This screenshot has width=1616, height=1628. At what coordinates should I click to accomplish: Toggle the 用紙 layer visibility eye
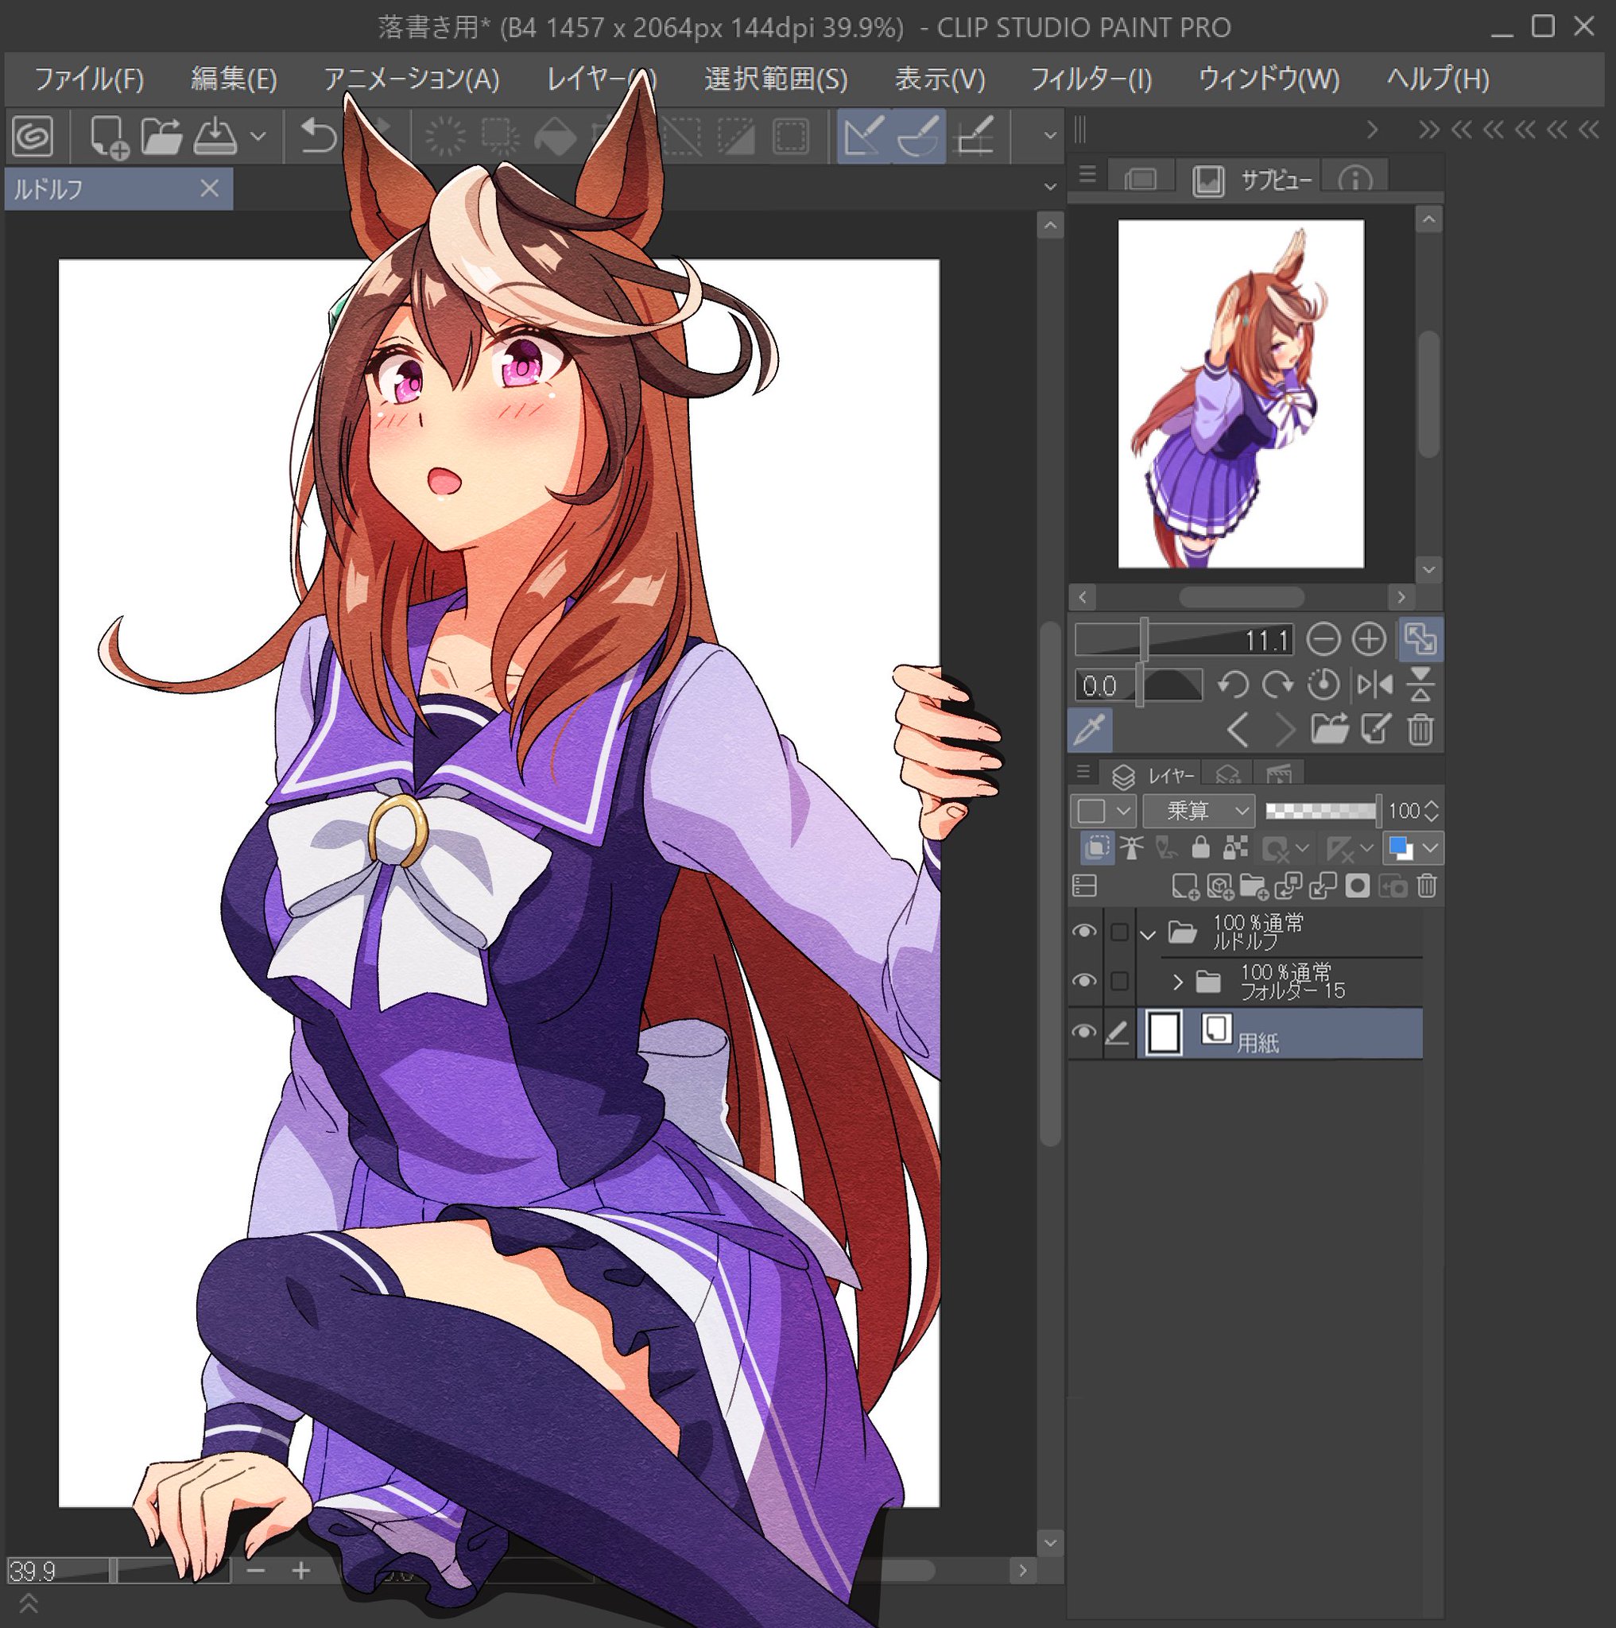coord(1083,1033)
